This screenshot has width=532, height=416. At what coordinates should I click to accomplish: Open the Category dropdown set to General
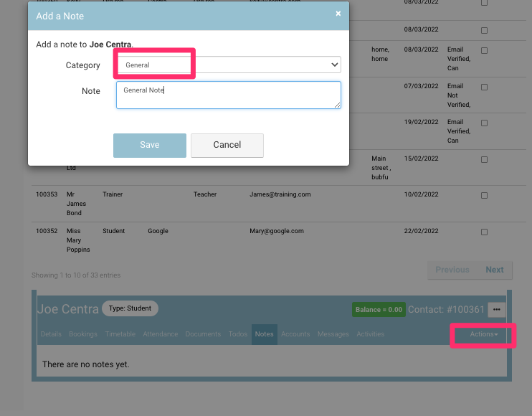pos(228,65)
